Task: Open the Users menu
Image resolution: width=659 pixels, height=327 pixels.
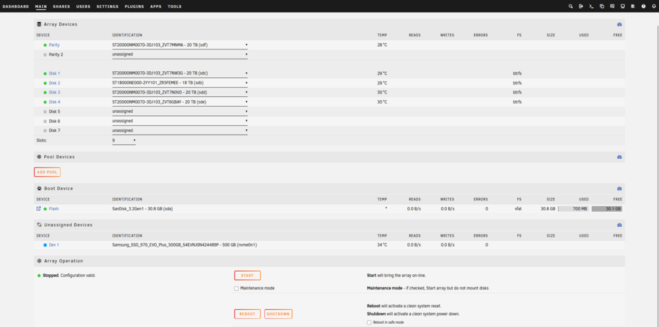Action: point(83,7)
